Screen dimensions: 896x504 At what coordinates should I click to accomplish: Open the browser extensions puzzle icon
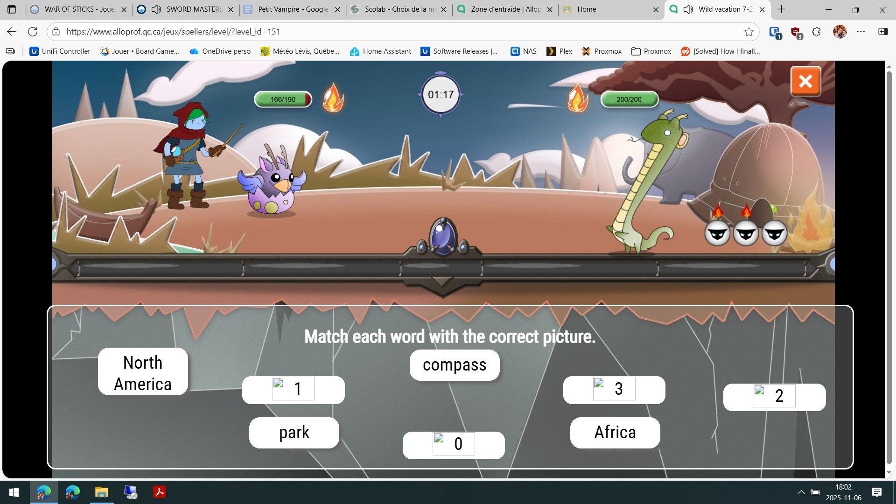click(x=816, y=32)
